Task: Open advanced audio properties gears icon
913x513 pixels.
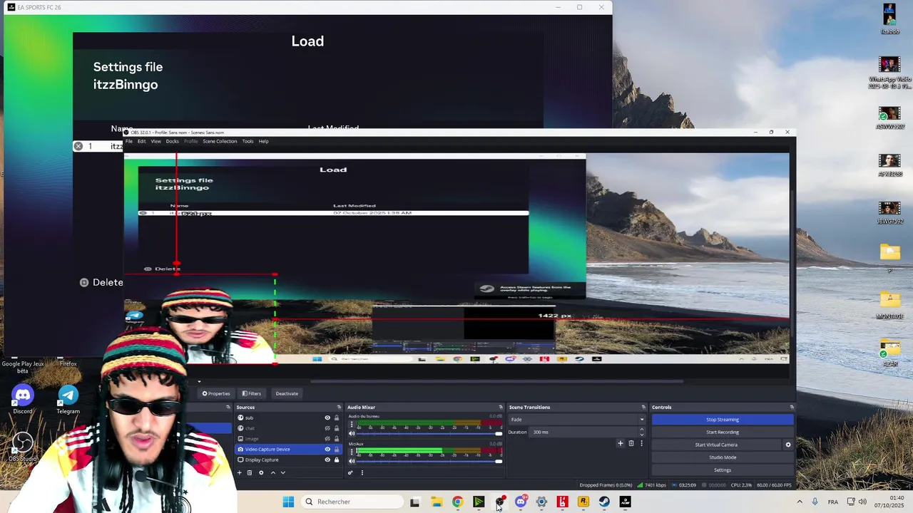Action: (350, 472)
